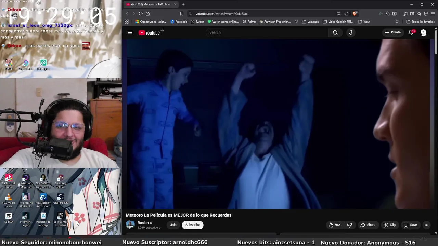Image resolution: width=438 pixels, height=246 pixels.
Task: Open the Video Genshin bookmarks folder
Action: coord(338,22)
